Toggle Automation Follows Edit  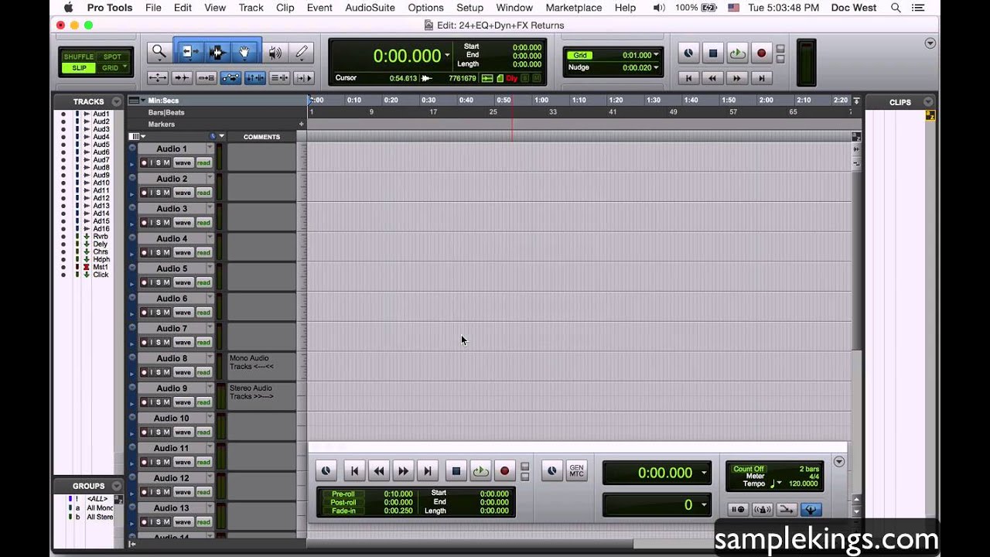pyautogui.click(x=230, y=77)
